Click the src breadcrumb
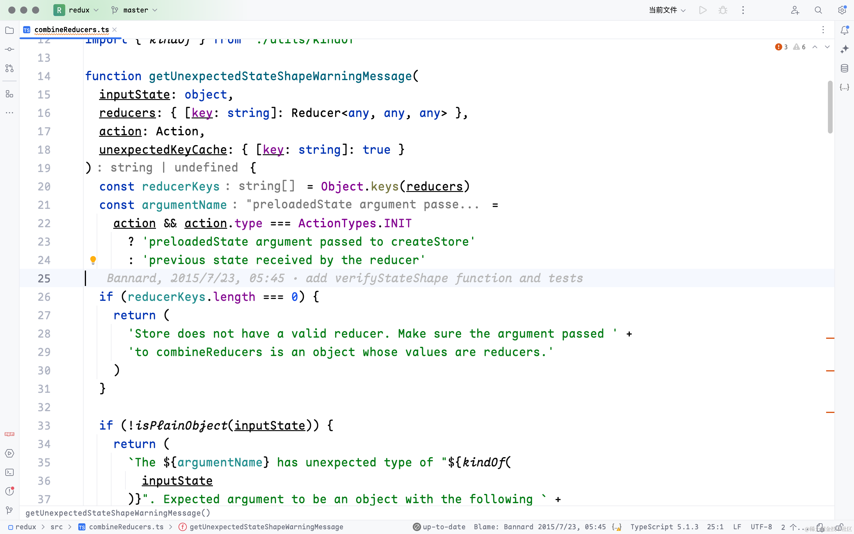 tap(56, 527)
